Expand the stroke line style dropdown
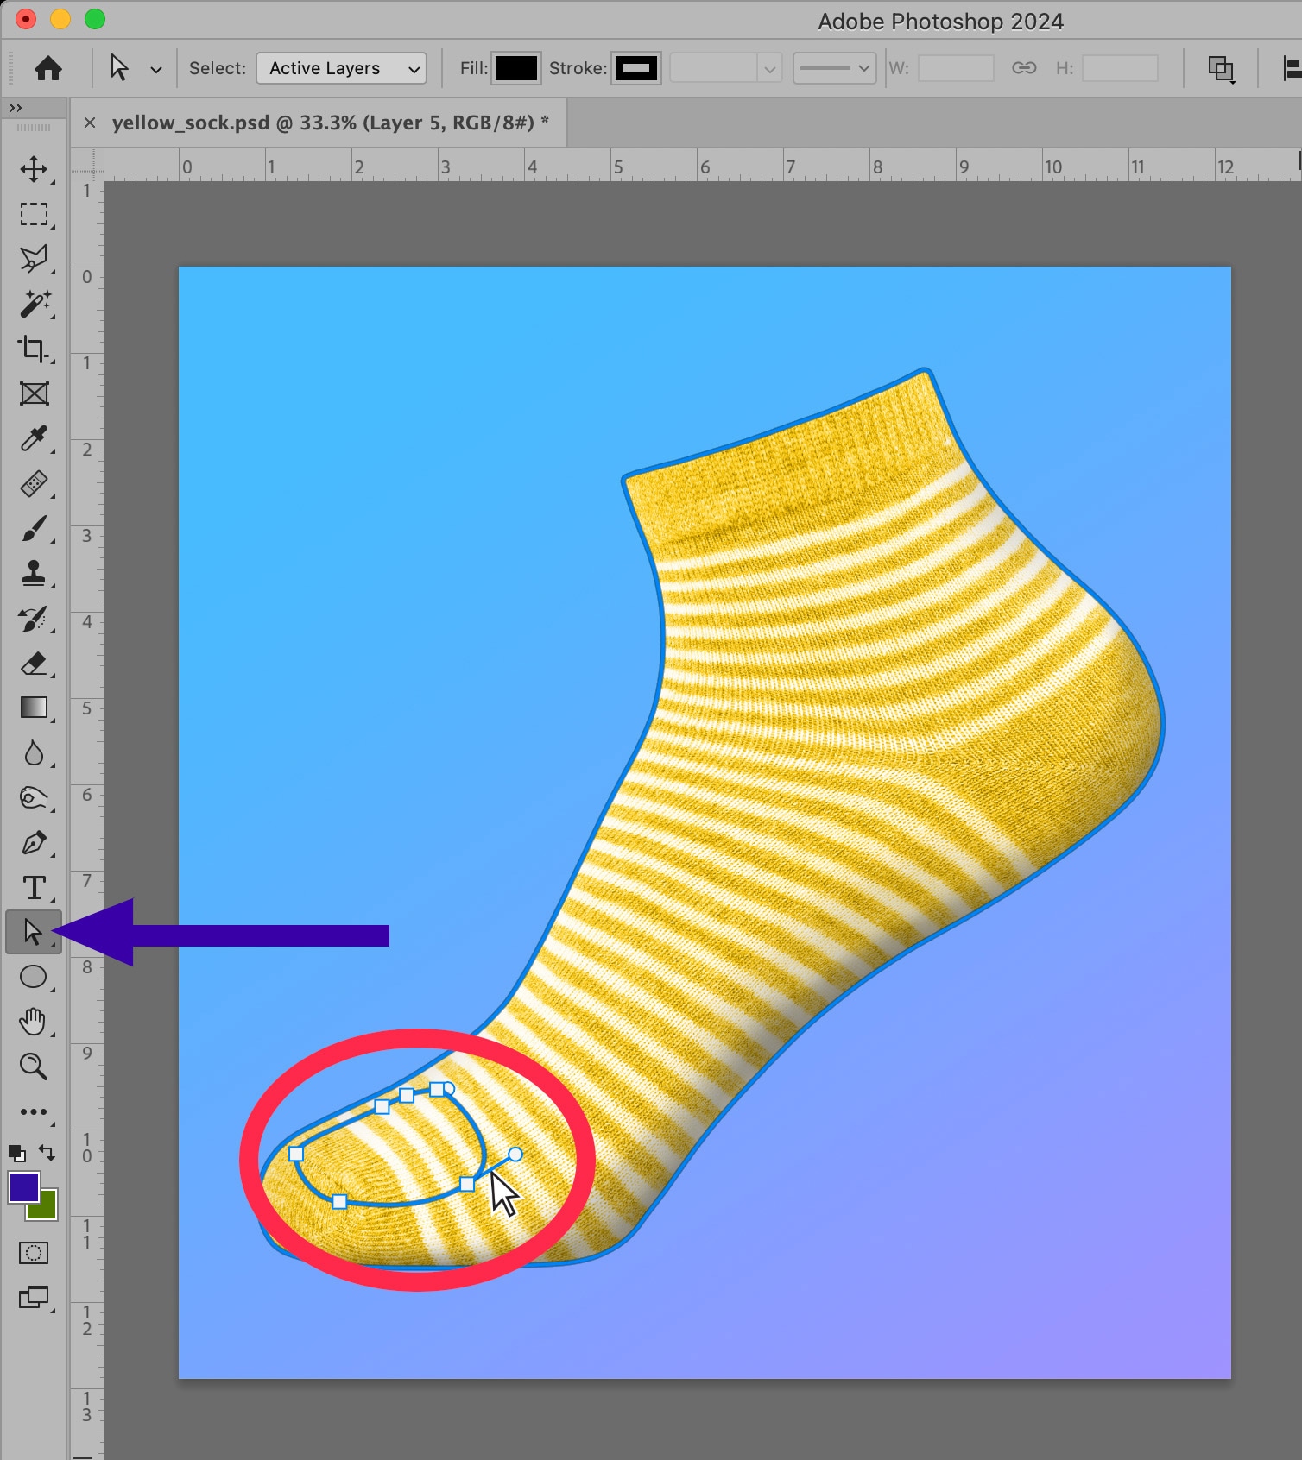Image resolution: width=1302 pixels, height=1460 pixels. [x=834, y=68]
